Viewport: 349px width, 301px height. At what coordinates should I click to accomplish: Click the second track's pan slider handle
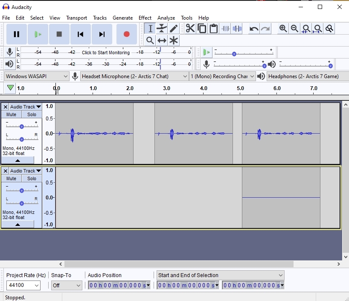point(22,203)
